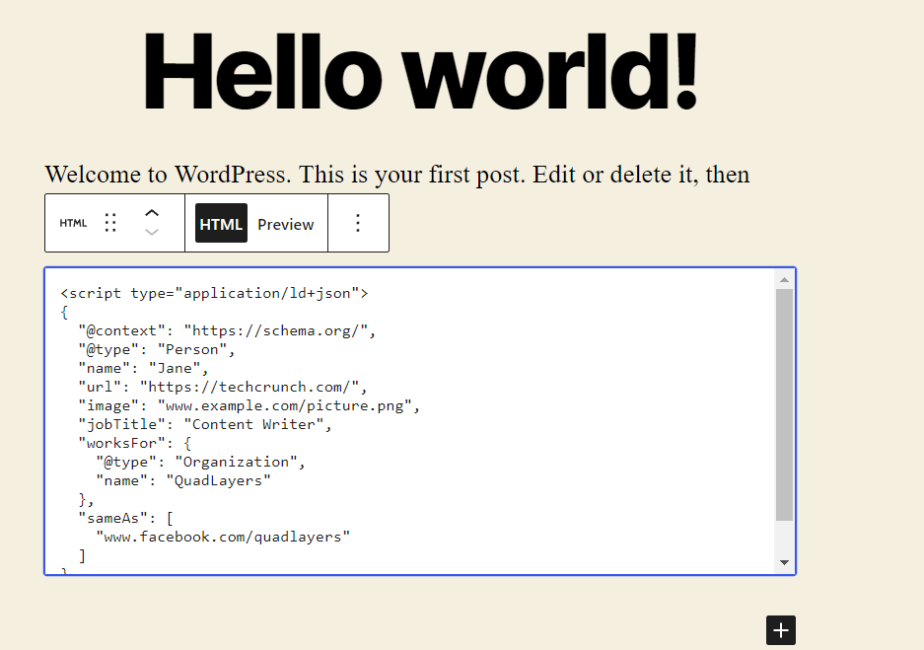Place cursor on the "jobTitle" line
Viewport: 924px width, 650px height.
(x=205, y=424)
